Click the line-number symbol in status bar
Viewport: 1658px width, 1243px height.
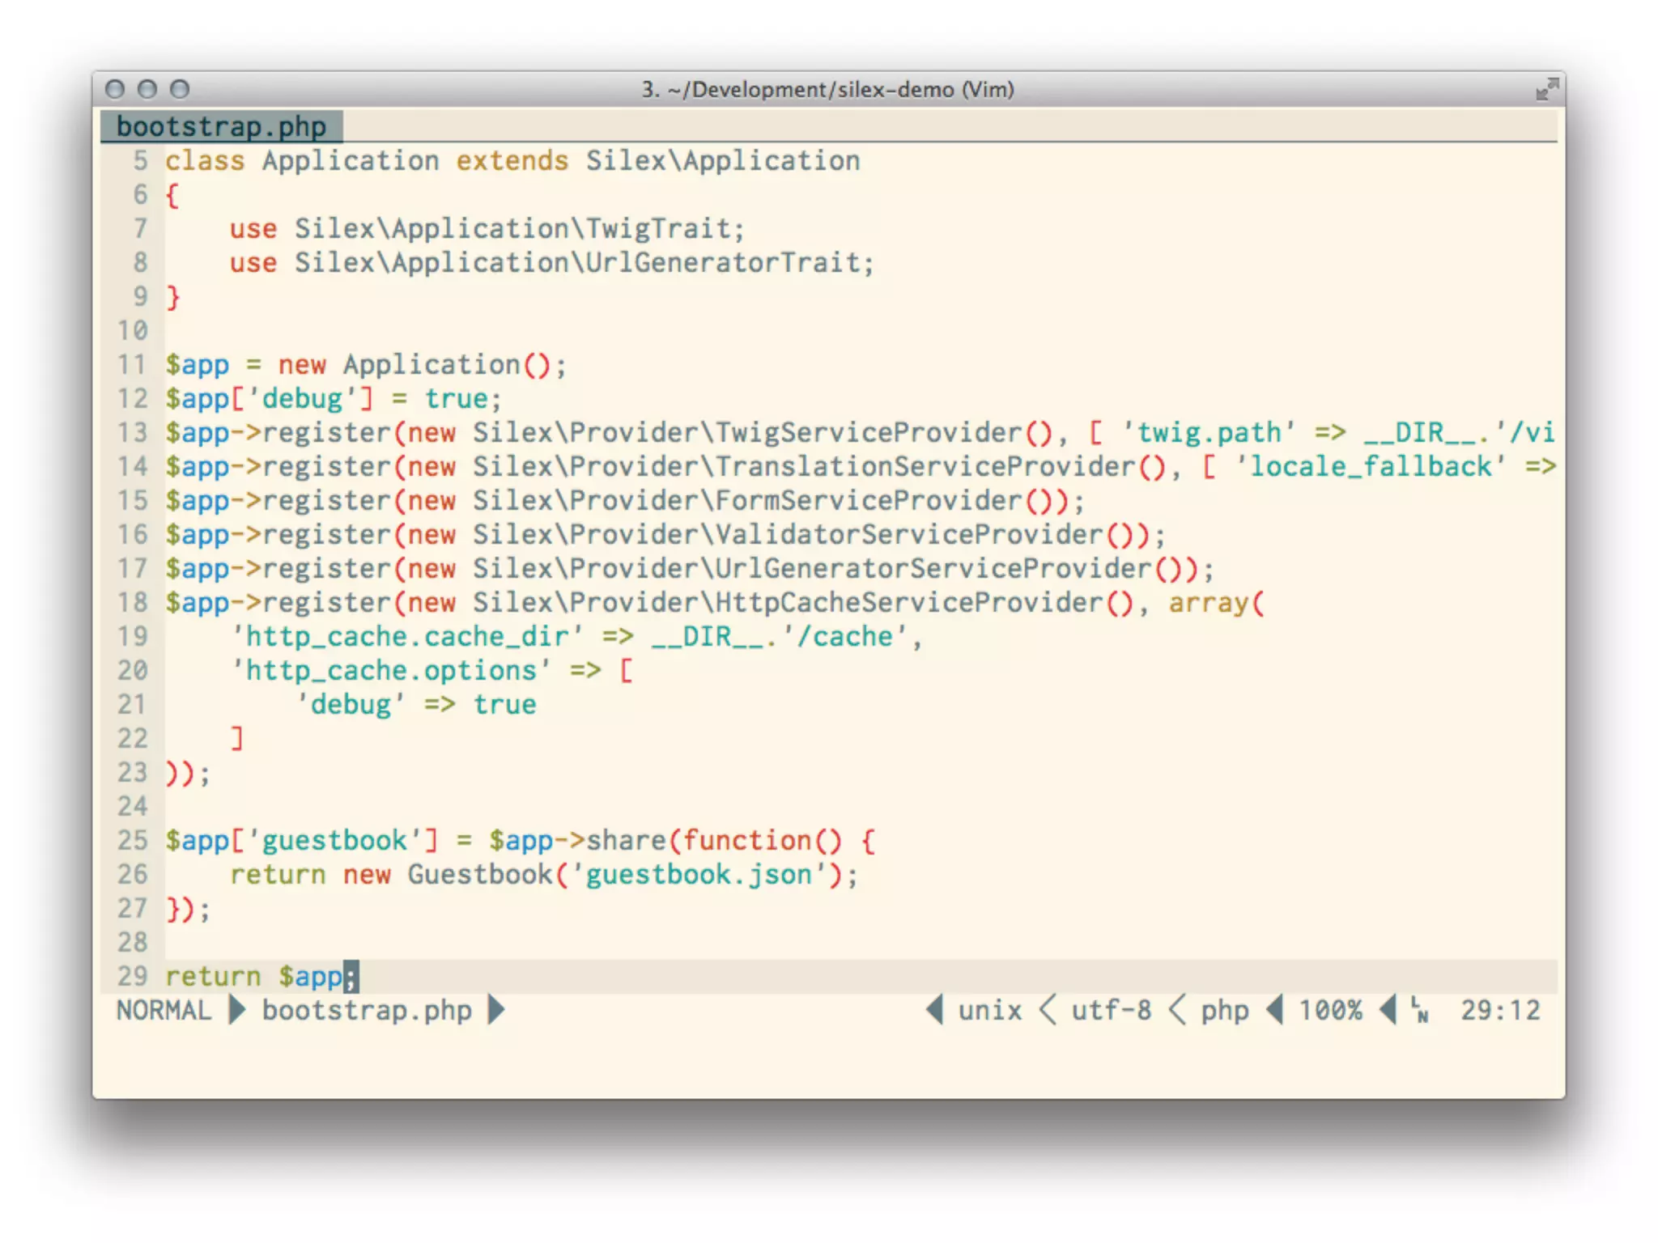tap(1419, 1009)
